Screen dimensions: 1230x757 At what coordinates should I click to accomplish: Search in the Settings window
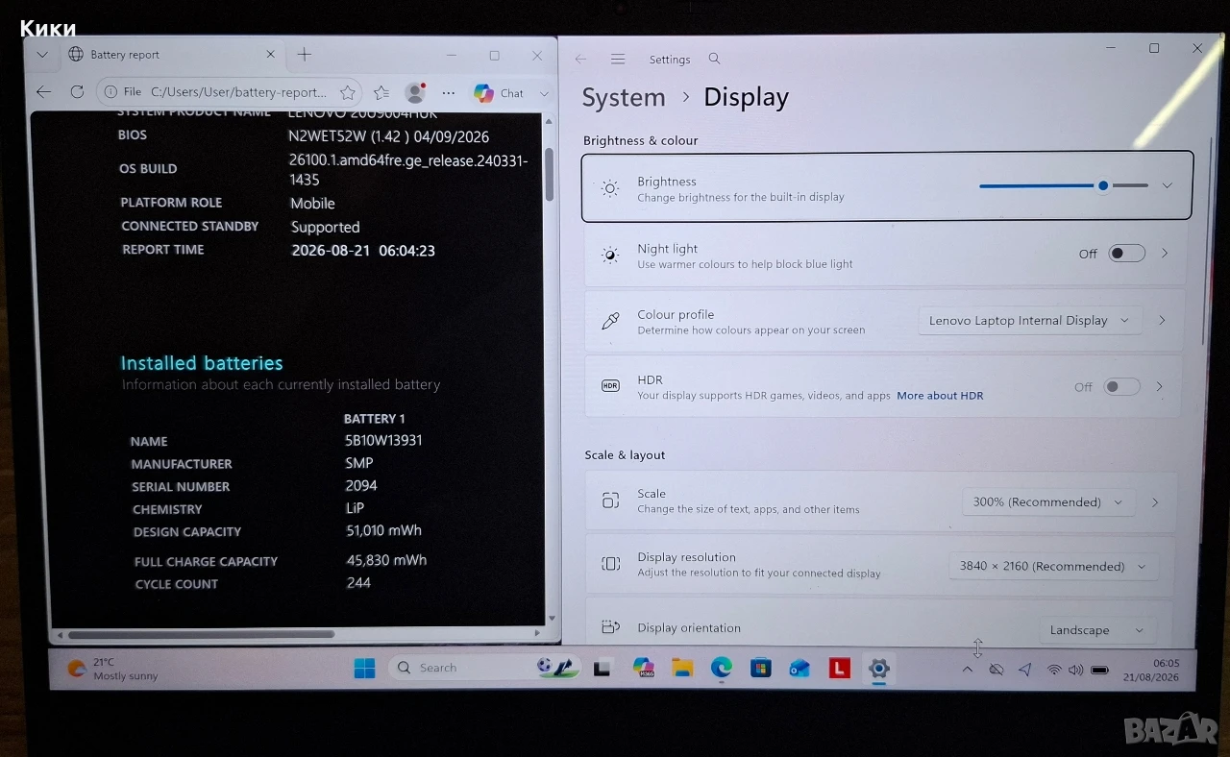tap(714, 60)
